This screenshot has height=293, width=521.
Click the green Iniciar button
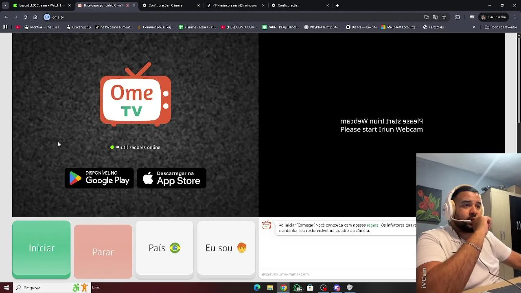(x=41, y=249)
